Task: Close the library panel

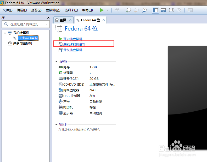Action: click(x=48, y=17)
